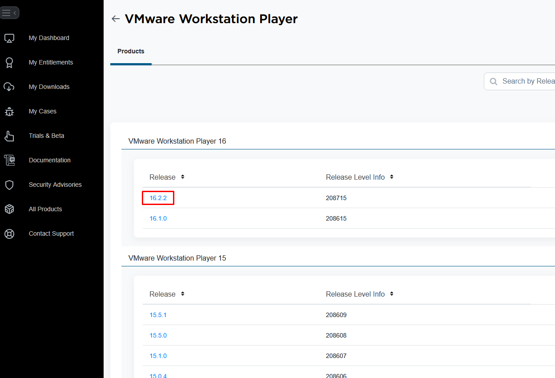This screenshot has width=555, height=378.
Task: Click the My Downloads cloud icon
Action: (x=9, y=87)
